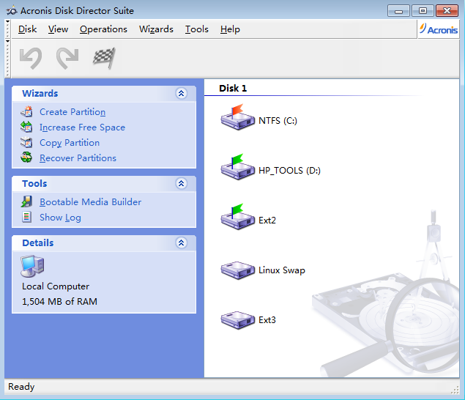This screenshot has height=400, width=465.
Task: Open the View menu
Action: (58, 29)
